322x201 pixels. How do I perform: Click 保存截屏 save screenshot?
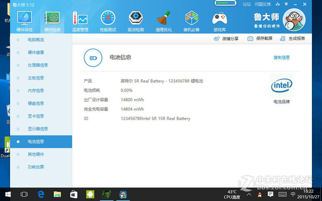click(260, 39)
